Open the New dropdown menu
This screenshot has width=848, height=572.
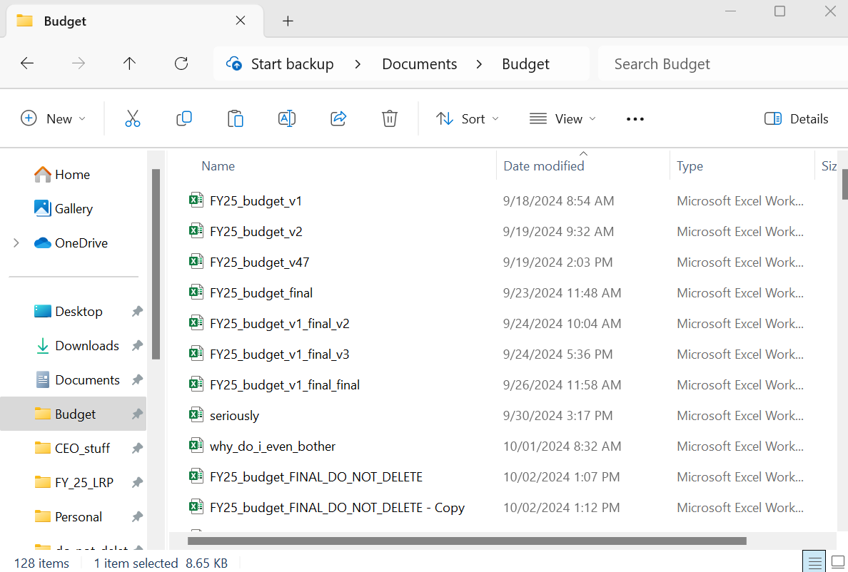pyautogui.click(x=53, y=119)
